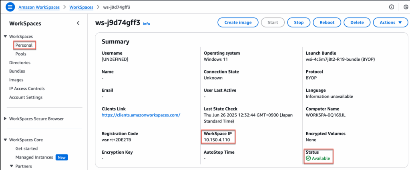Collapse the WorkSpaces Core tree section
Viewport: 410px width, 170px height.
(5, 140)
